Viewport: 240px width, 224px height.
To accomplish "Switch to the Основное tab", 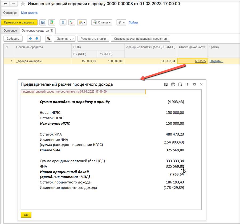I will [x=10, y=31].
